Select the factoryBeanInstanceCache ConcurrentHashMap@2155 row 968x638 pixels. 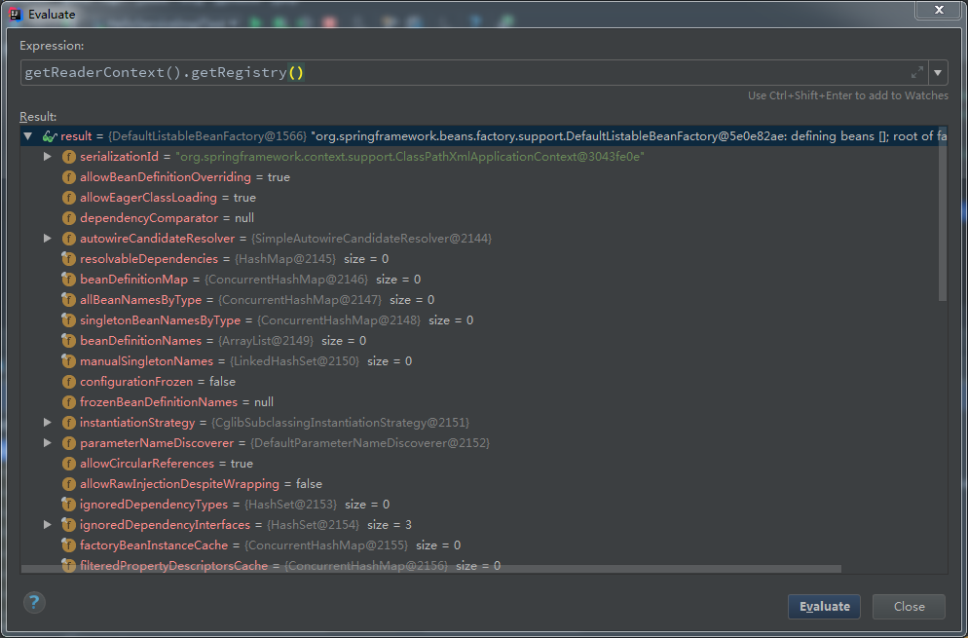[271, 544]
